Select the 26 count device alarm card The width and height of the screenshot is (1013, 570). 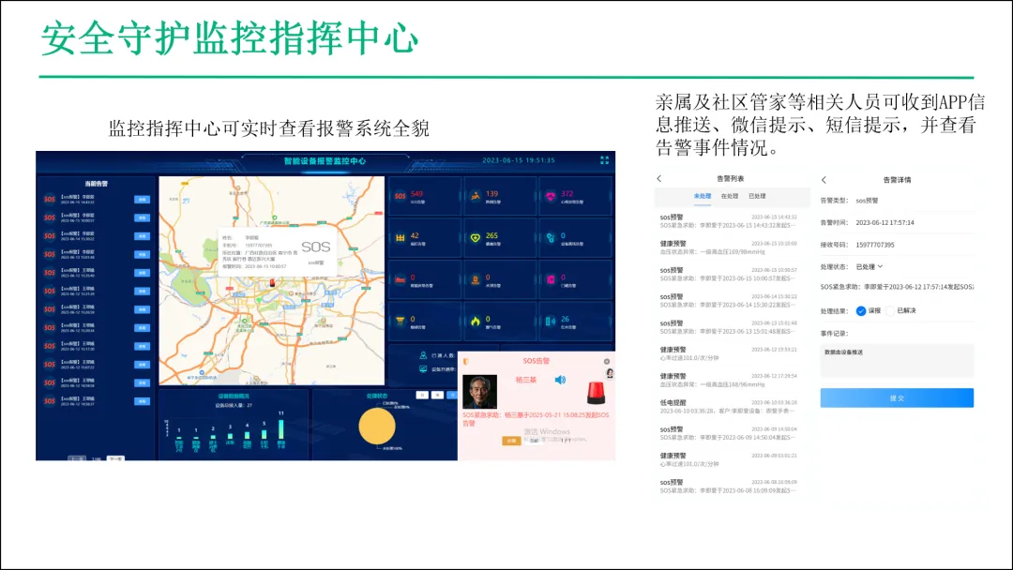pos(575,322)
